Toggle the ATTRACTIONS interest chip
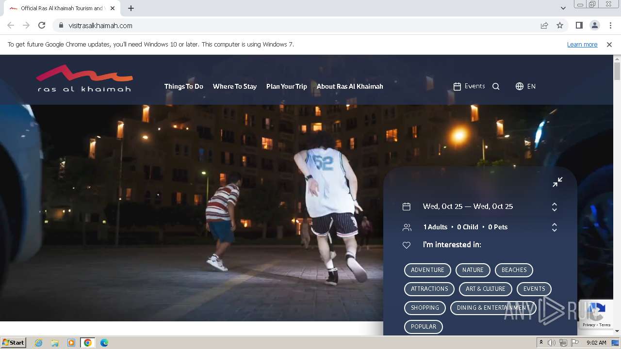This screenshot has height=349, width=621. tap(429, 289)
